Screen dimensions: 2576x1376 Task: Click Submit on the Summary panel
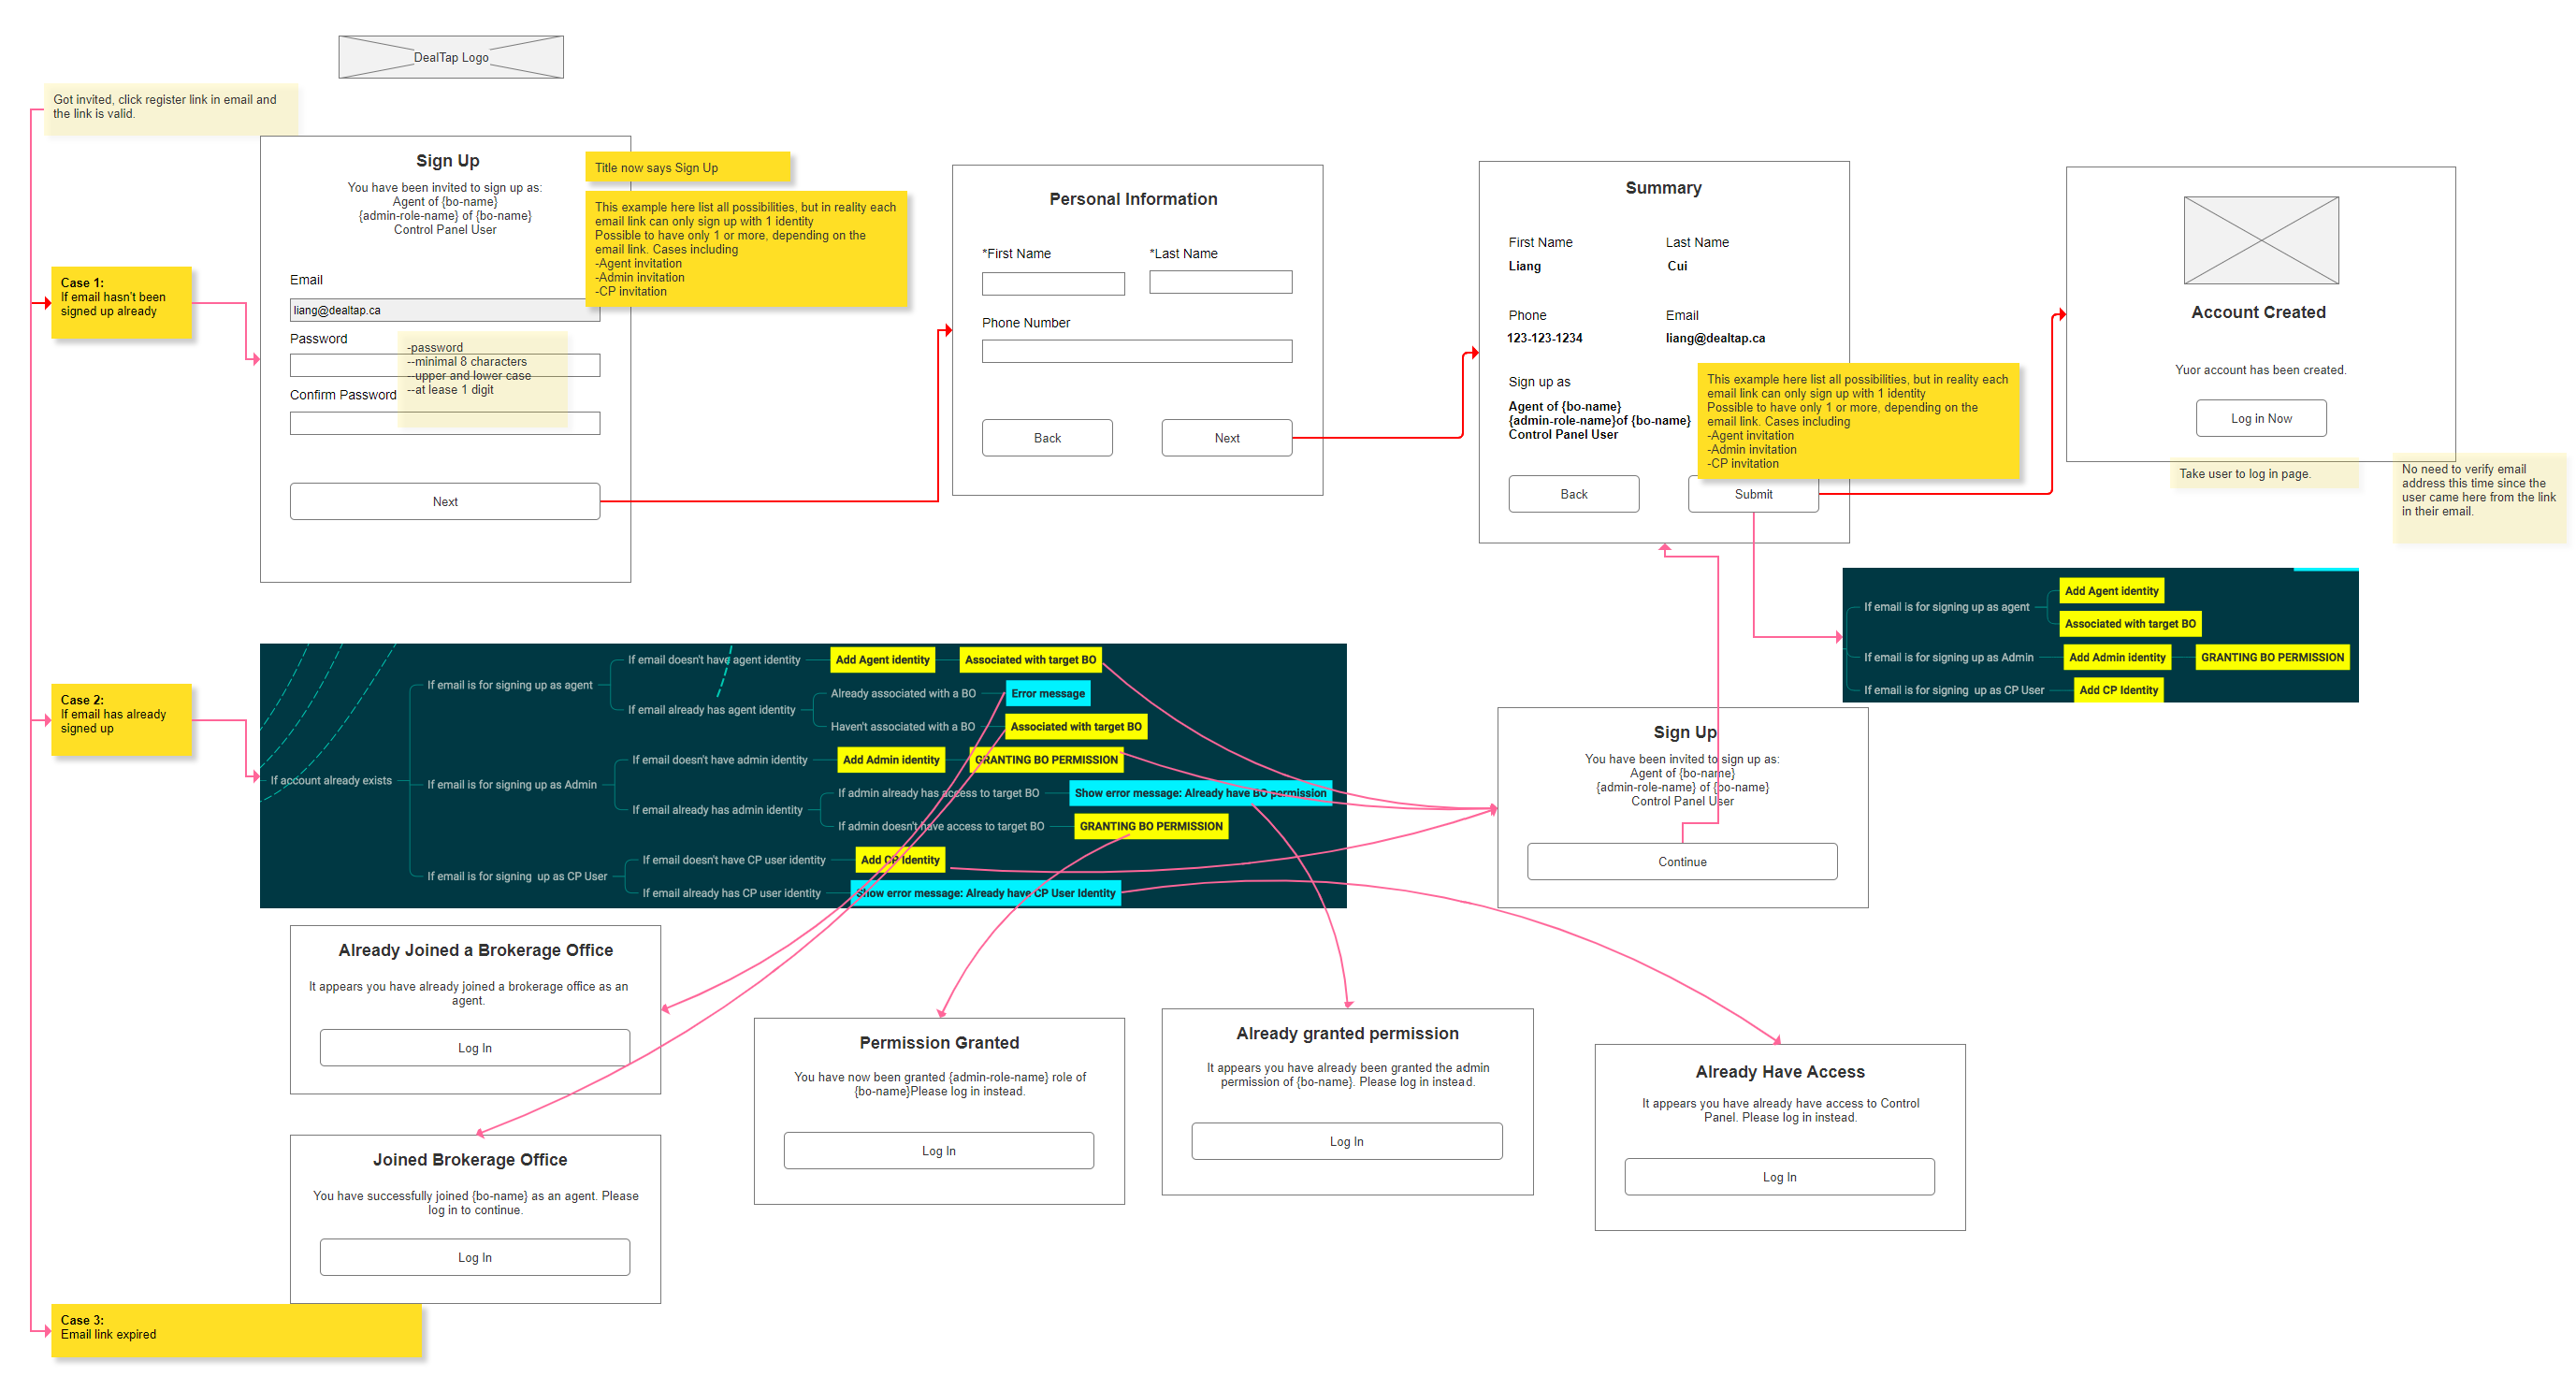tap(1753, 494)
